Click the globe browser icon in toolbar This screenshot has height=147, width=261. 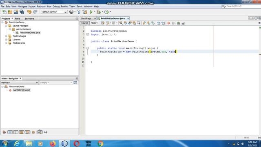coord(71,12)
